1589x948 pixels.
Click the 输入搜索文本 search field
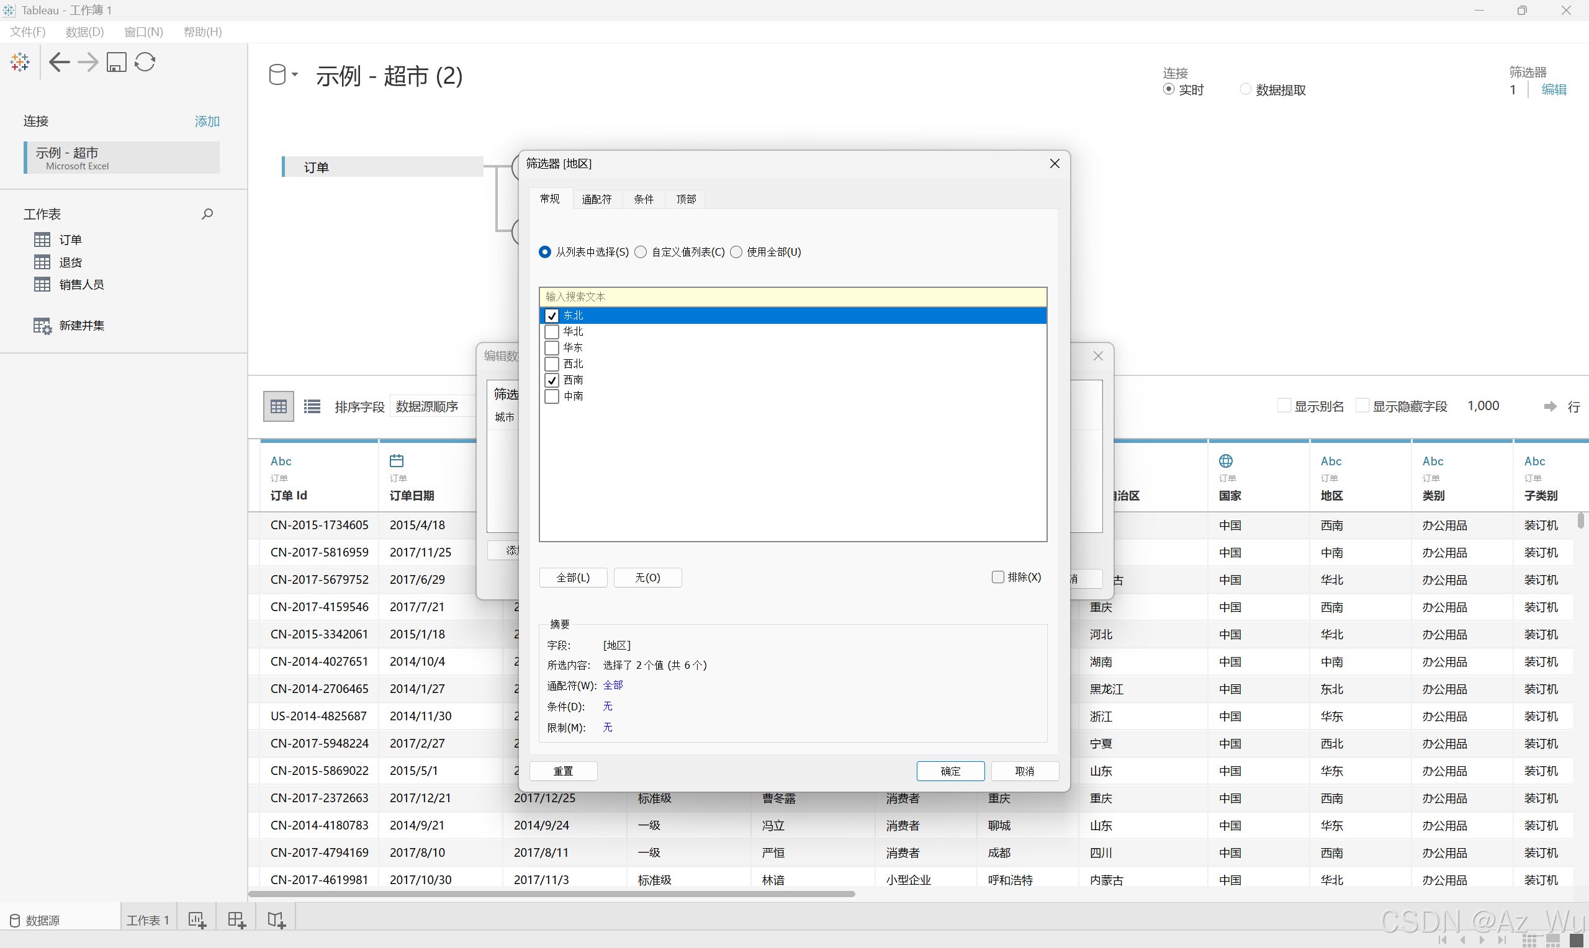tap(792, 297)
